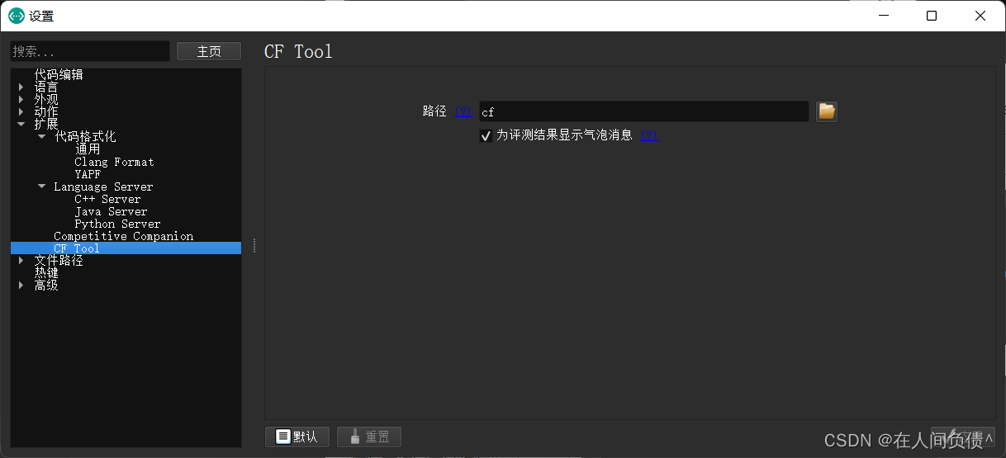Close the settings window
This screenshot has width=1006, height=458.
(x=980, y=16)
